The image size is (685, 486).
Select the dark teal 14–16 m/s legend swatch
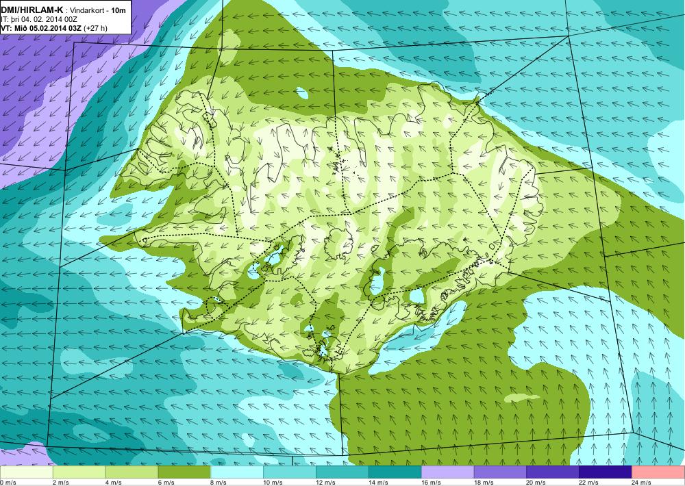[395, 472]
